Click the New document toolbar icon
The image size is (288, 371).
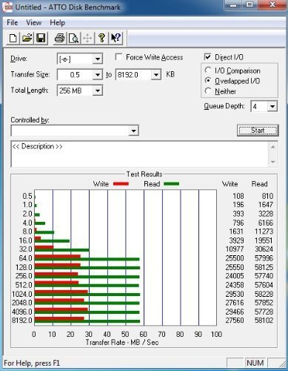[x=13, y=38]
